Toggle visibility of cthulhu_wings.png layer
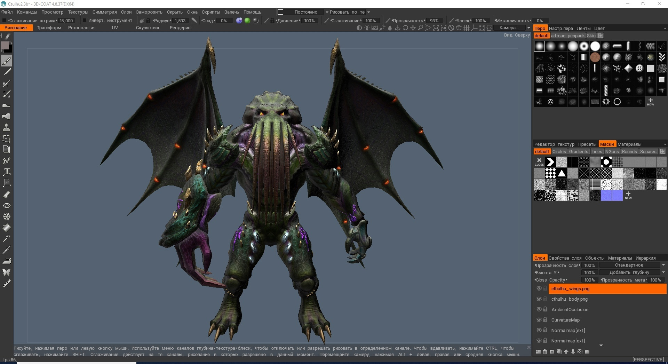This screenshot has height=364, width=668. tap(539, 288)
